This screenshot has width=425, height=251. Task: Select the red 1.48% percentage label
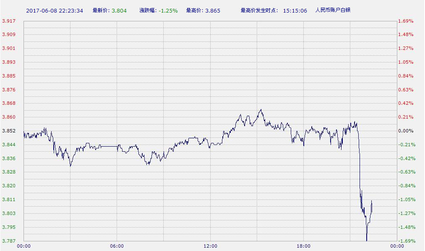[x=406, y=34]
